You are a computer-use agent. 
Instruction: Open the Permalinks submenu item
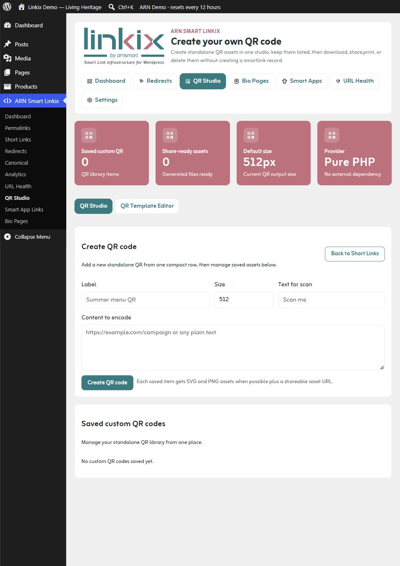tap(18, 128)
